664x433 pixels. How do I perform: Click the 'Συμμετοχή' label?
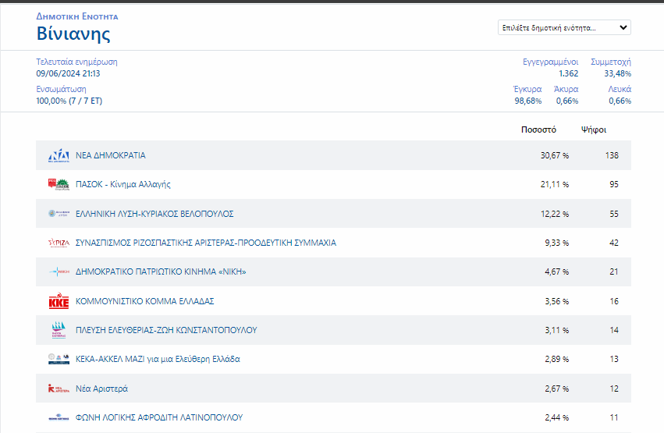click(611, 62)
